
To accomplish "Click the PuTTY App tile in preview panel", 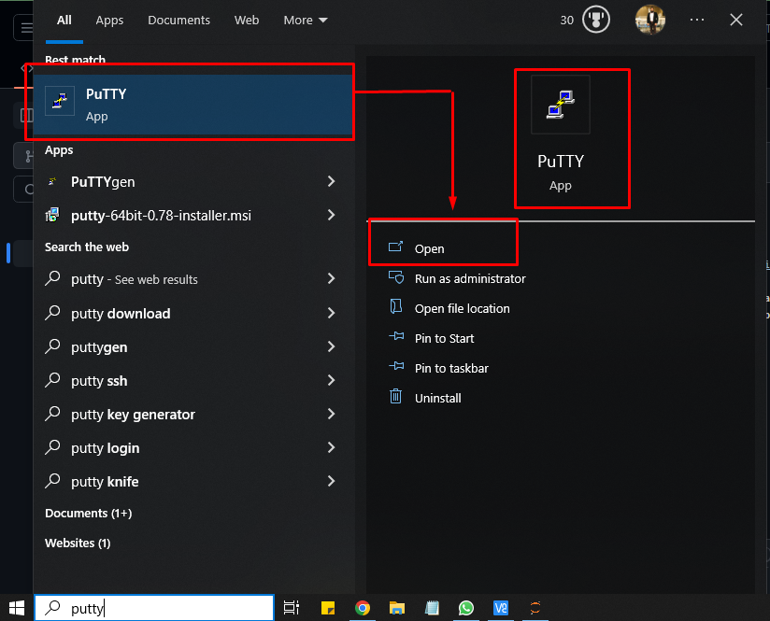I will point(560,138).
